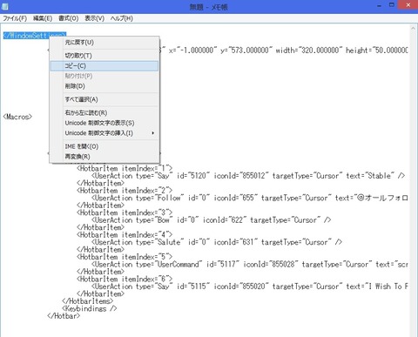Image resolution: width=418 pixels, height=337 pixels.
Task: Click the HotbarItem itemIndex="1" line
Action: [x=125, y=168]
